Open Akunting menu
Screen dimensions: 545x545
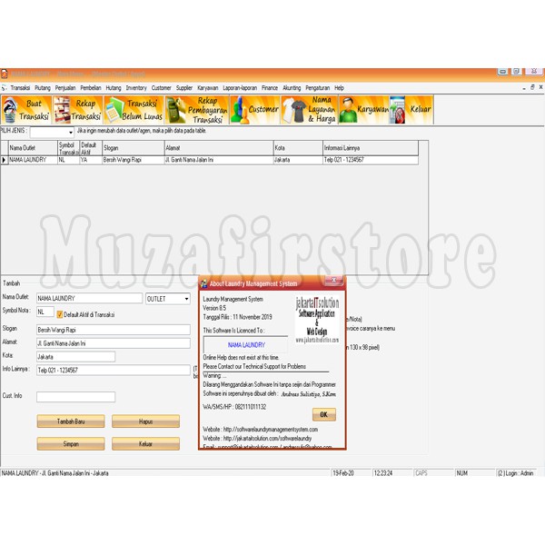click(x=292, y=88)
